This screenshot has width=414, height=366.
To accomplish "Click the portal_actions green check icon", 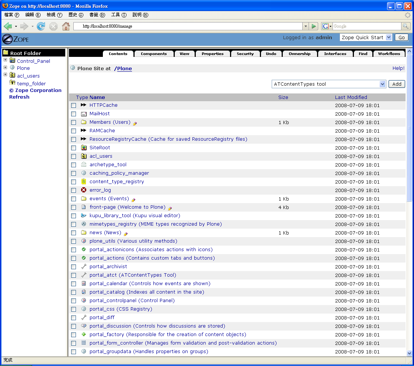I will [x=84, y=258].
